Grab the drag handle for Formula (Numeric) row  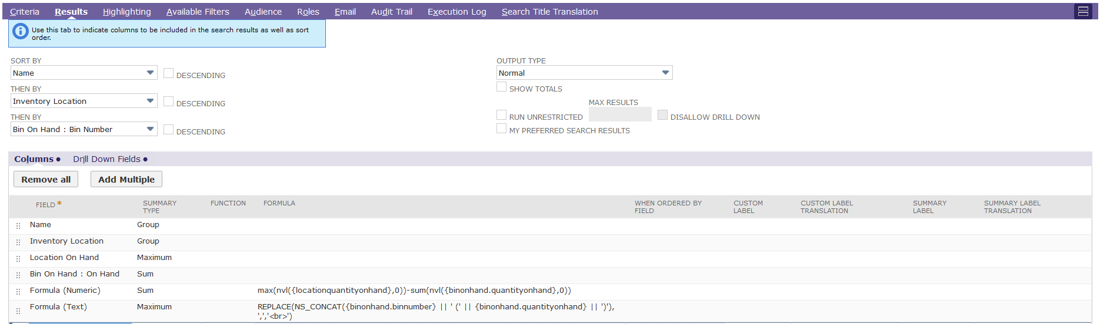point(18,291)
